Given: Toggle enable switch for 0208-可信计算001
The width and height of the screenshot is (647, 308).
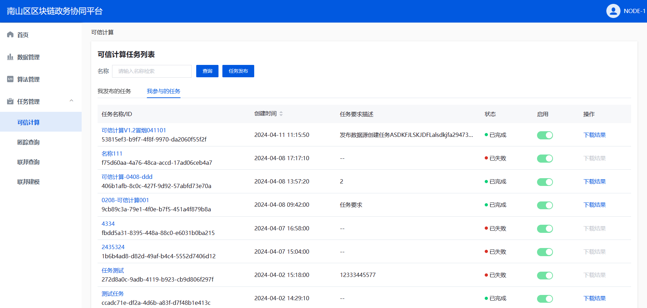Looking at the screenshot, I should point(545,205).
